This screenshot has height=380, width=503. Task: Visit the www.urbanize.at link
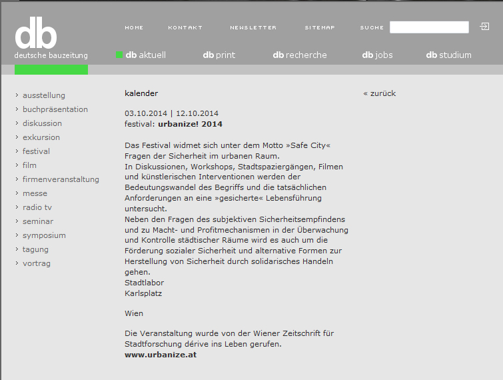[161, 355]
